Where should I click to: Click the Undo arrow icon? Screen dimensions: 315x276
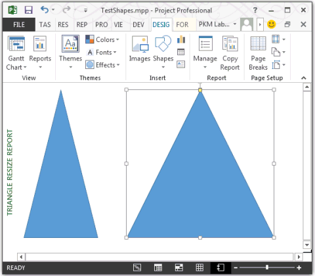[45, 10]
